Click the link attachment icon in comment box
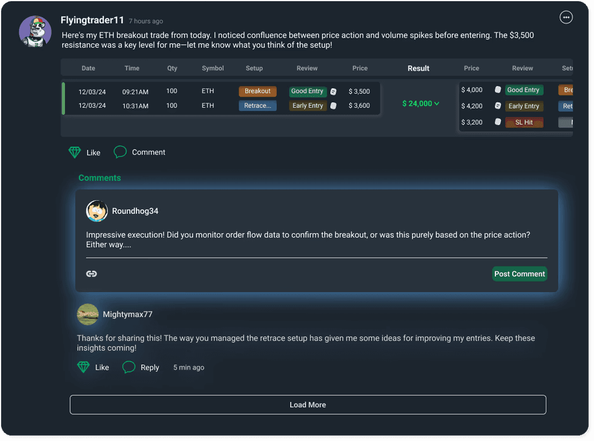 pos(91,273)
